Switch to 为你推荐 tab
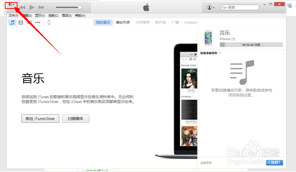Image resolution: width=296 pixels, height=172 pixels. 143,22
